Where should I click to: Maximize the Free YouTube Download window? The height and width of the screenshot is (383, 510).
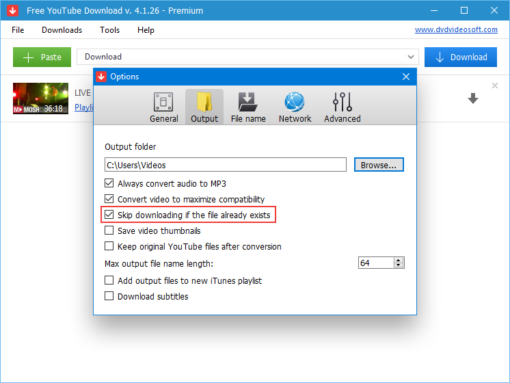click(x=464, y=10)
